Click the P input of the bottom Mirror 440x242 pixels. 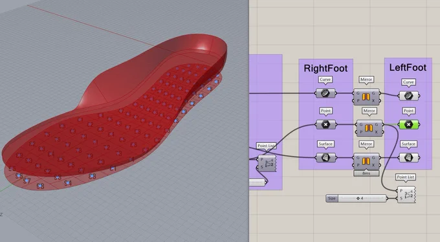tap(358, 165)
